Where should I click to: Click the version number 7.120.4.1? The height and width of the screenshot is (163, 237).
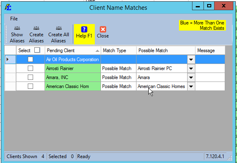pos(215,156)
